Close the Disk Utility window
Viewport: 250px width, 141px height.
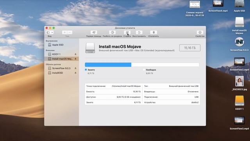click(x=47, y=28)
